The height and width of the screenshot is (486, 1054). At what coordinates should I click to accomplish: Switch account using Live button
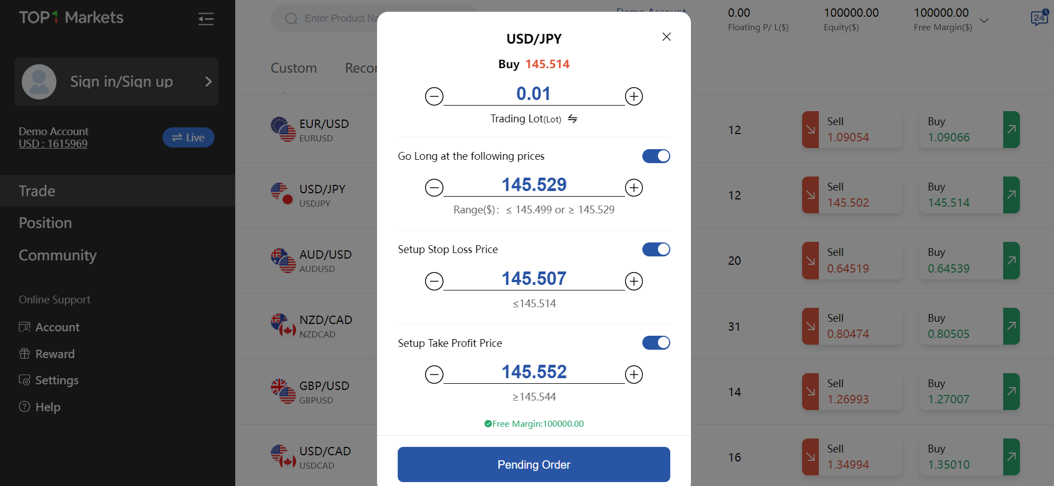point(188,137)
